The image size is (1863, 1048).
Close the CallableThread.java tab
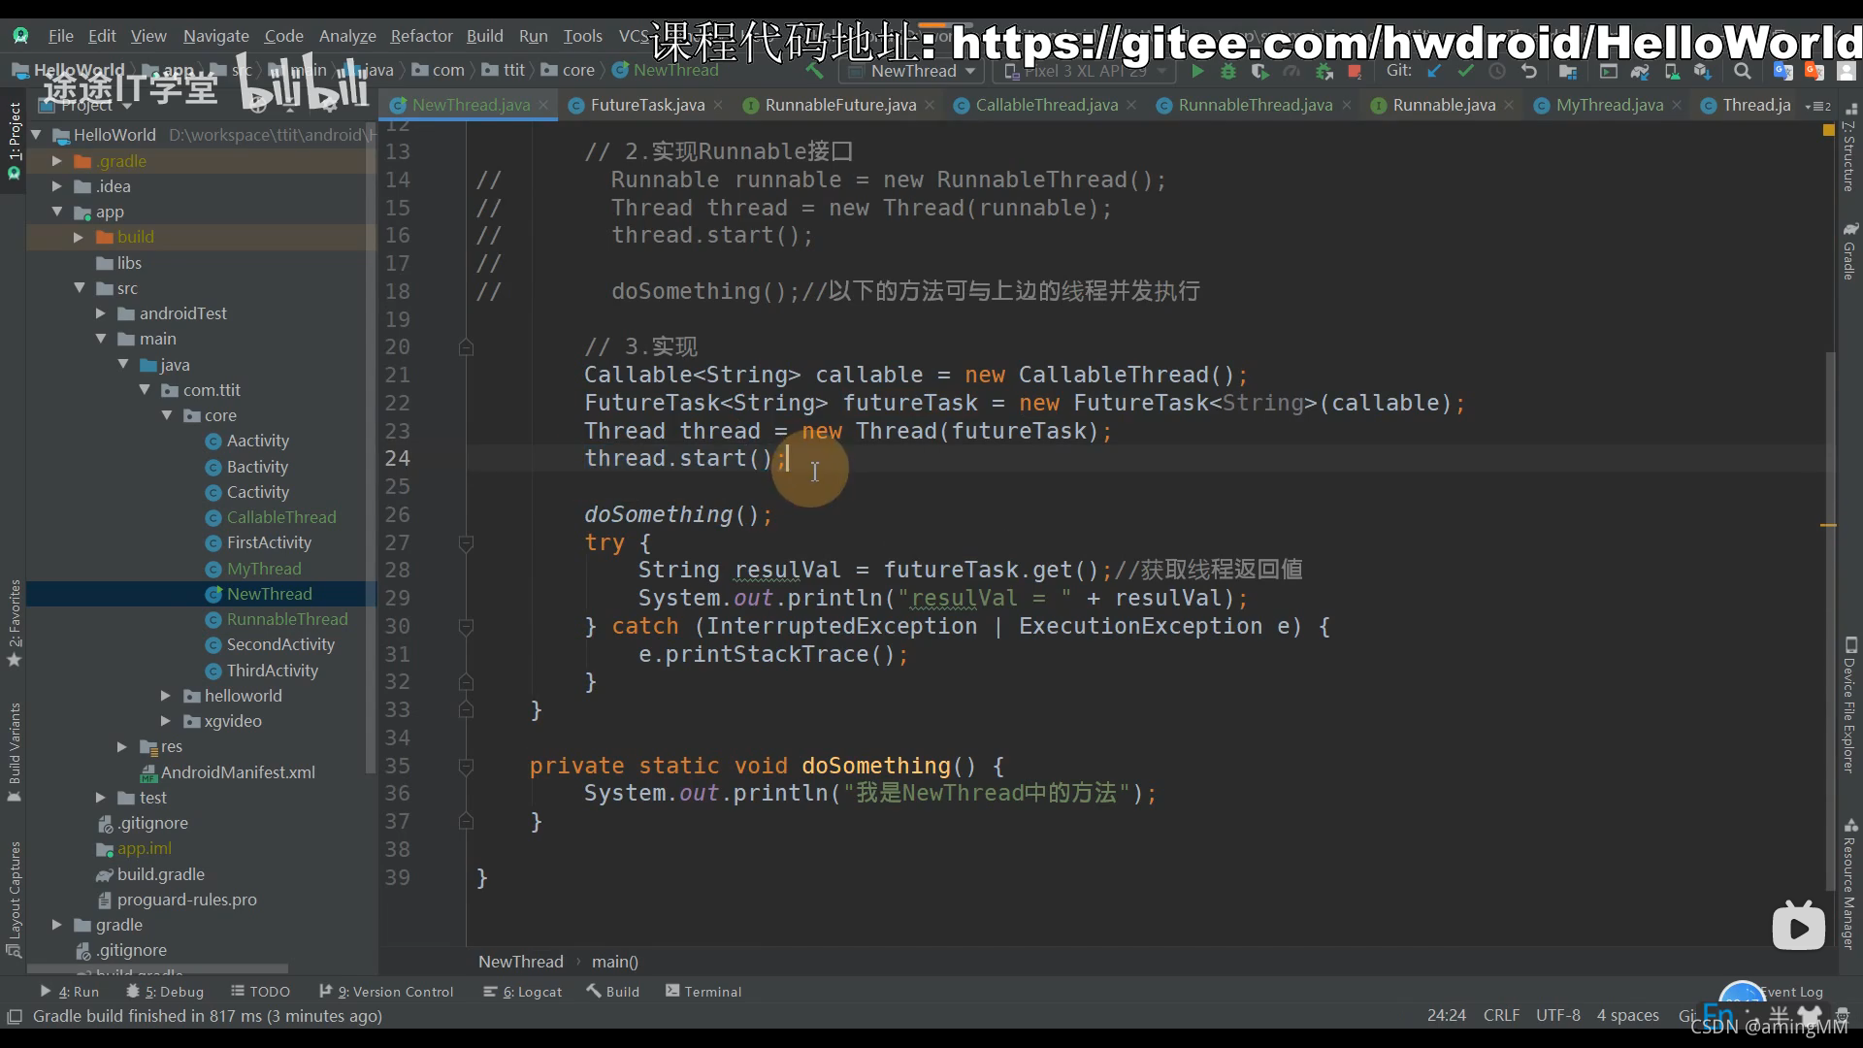click(x=1131, y=105)
